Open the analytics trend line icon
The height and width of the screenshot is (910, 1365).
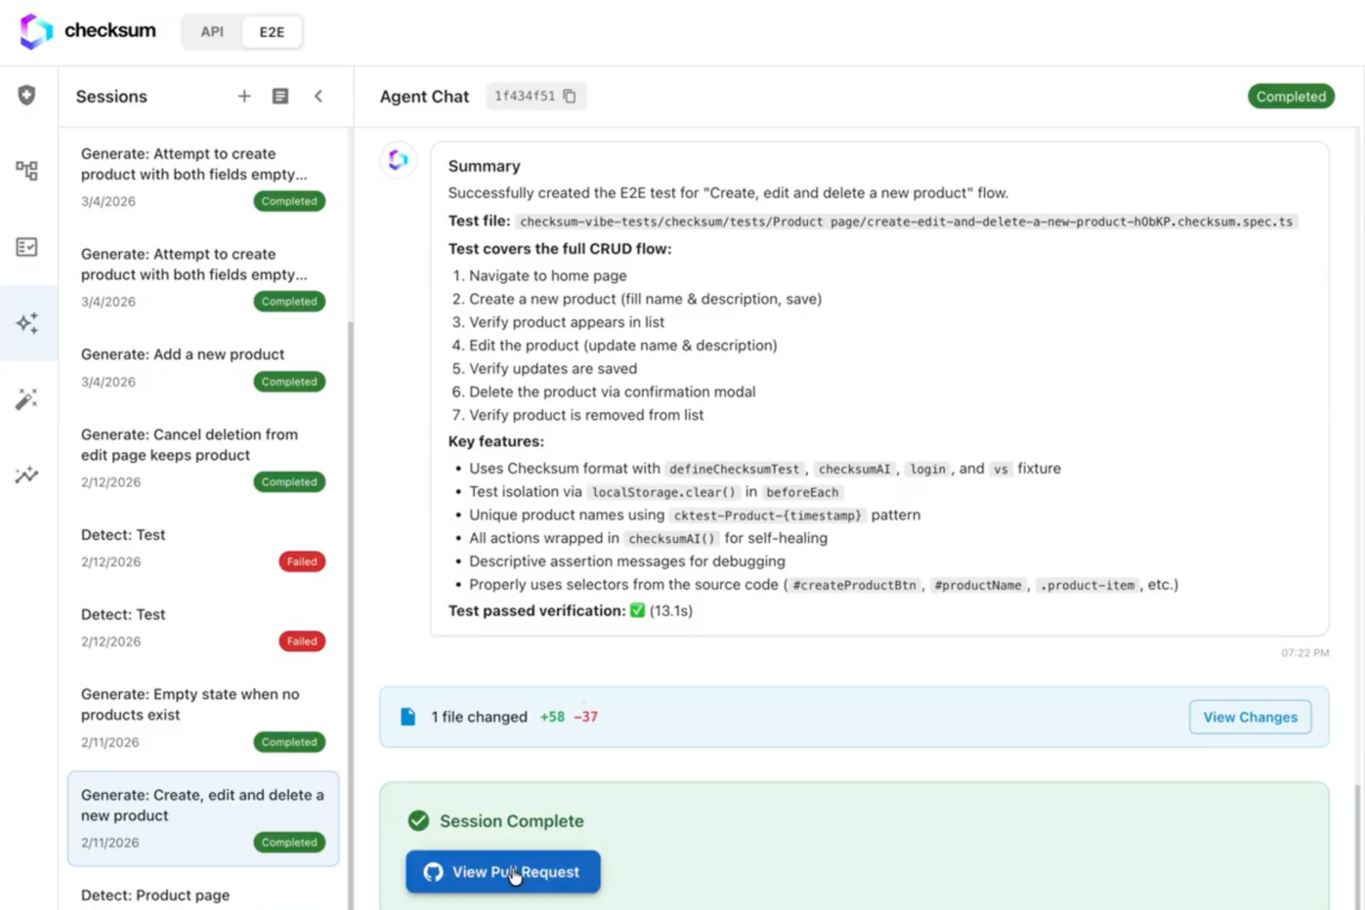coord(27,476)
